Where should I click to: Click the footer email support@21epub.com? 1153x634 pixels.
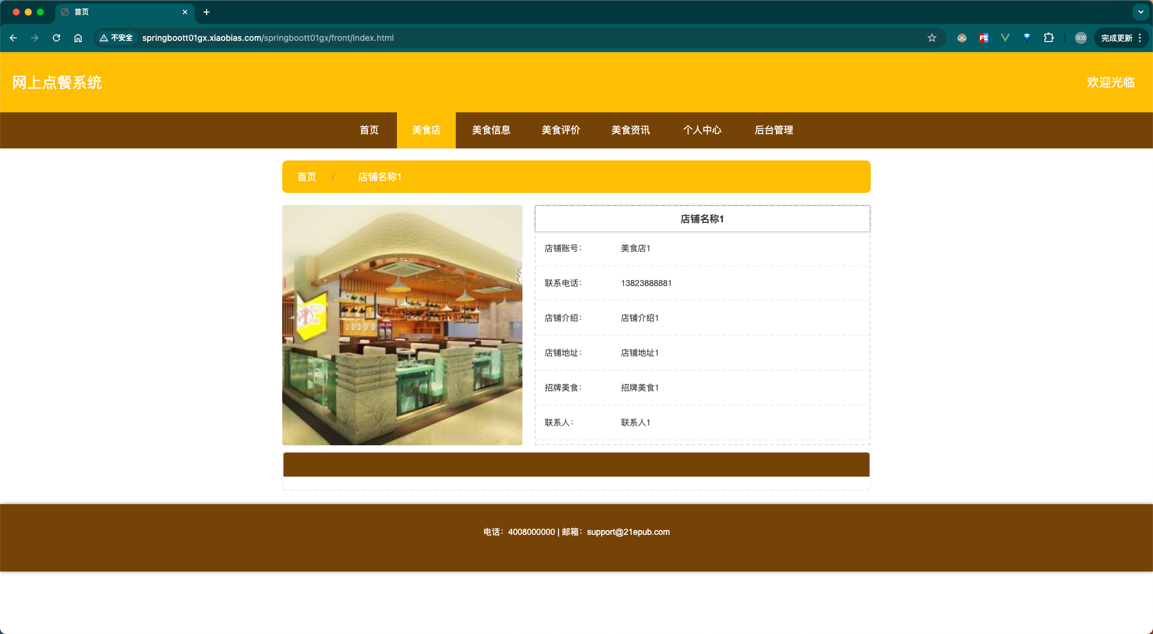(x=628, y=532)
